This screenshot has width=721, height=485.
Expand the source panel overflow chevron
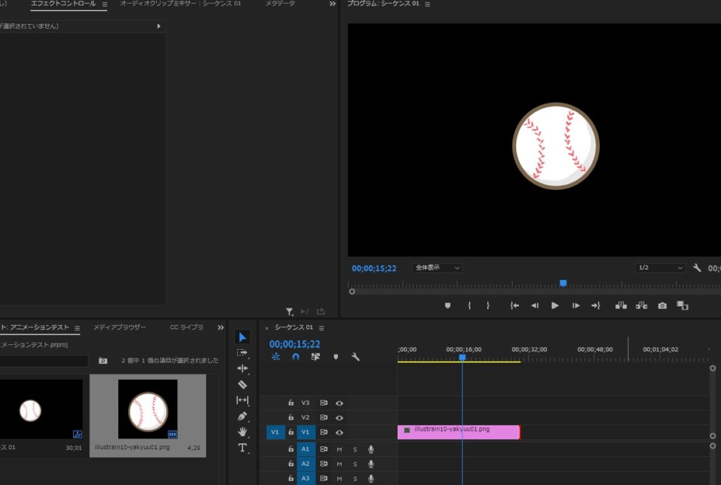pyautogui.click(x=332, y=4)
